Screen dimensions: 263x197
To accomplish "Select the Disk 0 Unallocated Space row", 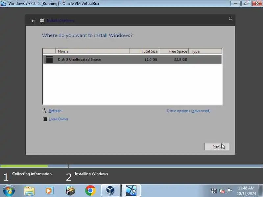I will tap(132, 59).
